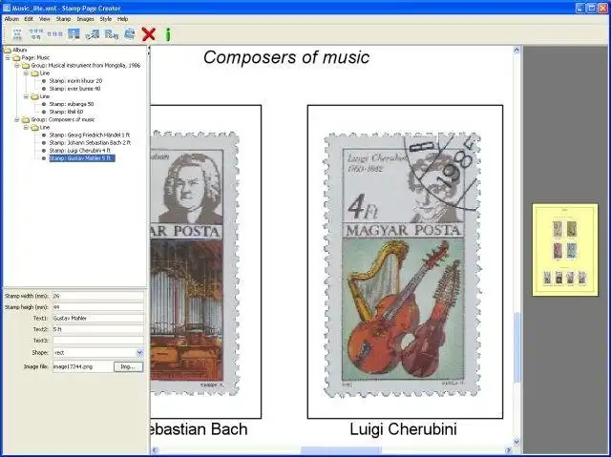Click the blue framed image toolbar icon
This screenshot has width=611, height=457.
tap(74, 34)
